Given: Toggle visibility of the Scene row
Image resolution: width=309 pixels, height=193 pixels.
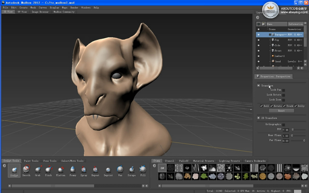Looking at the screenshot, I should click(x=258, y=29).
